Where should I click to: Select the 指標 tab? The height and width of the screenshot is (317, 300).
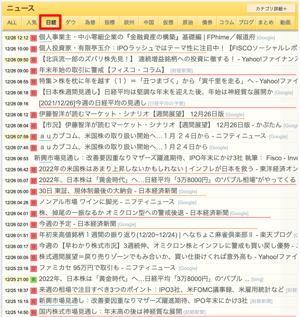[110, 22]
